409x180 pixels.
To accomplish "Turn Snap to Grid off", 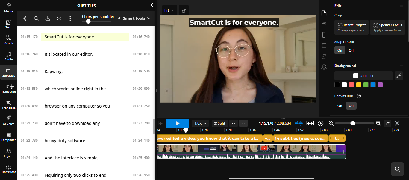I will point(351,50).
